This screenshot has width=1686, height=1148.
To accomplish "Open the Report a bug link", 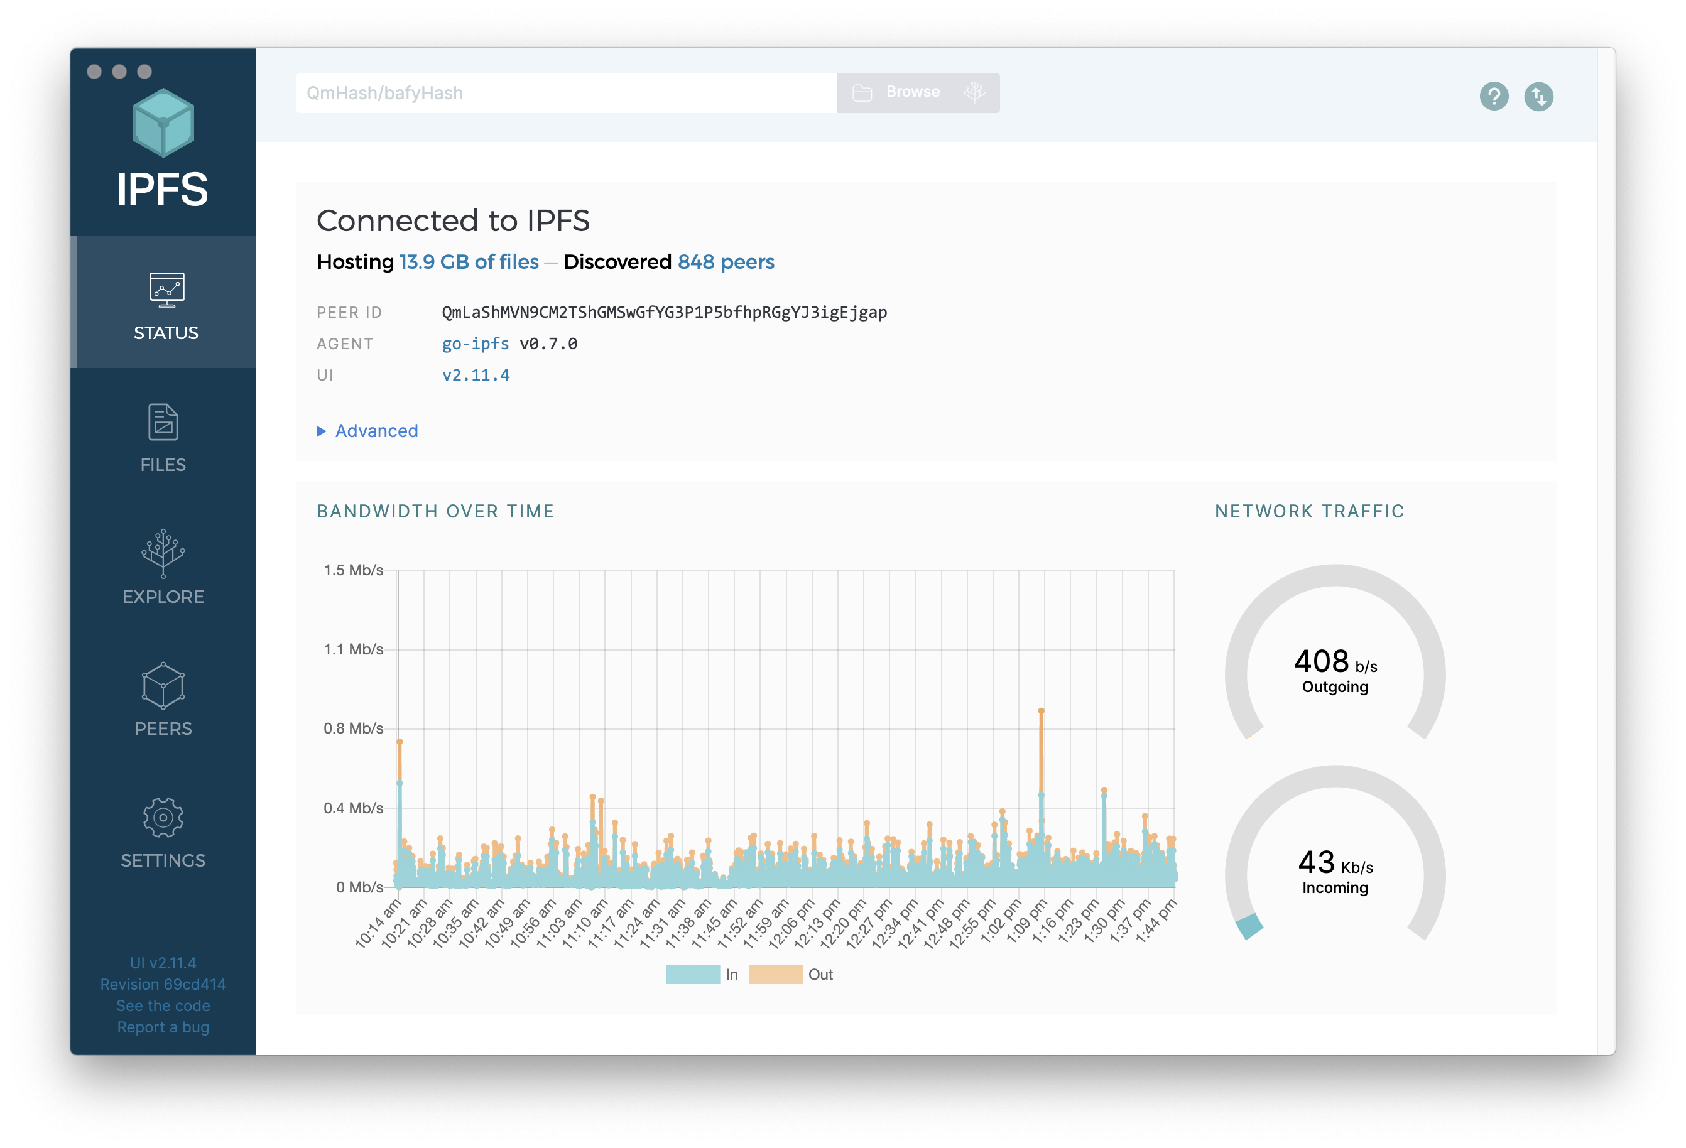I will (x=163, y=1027).
